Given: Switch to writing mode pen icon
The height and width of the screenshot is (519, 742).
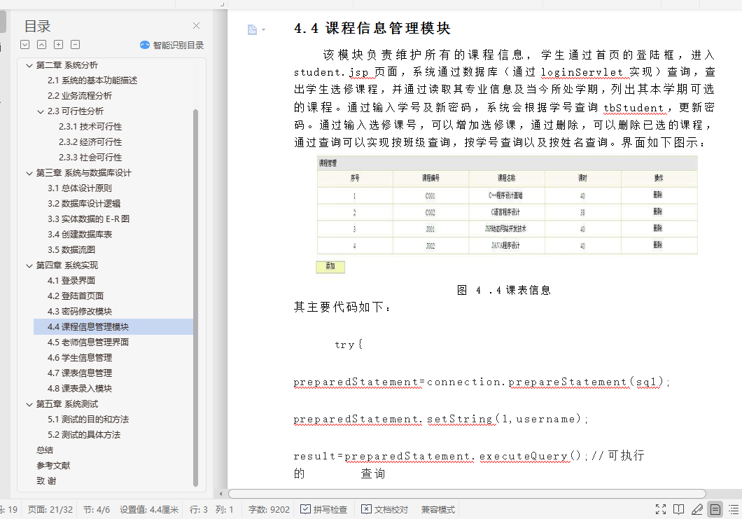Looking at the screenshot, I should 697,509.
